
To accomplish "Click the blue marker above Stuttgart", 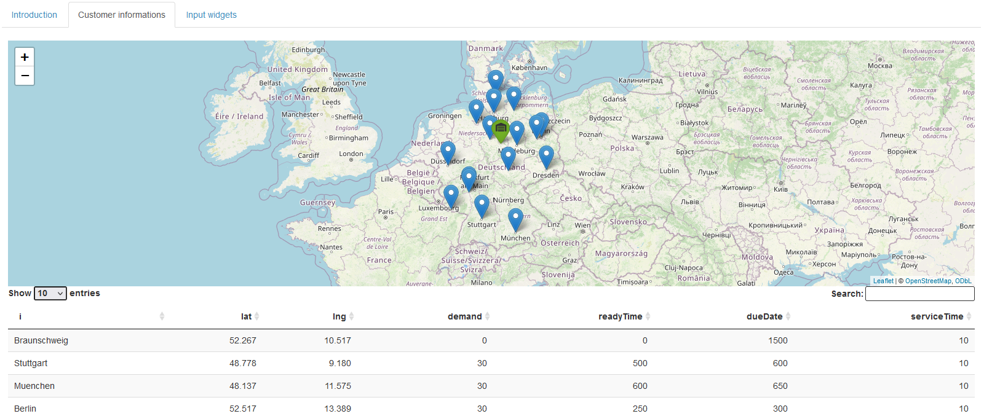I will [x=482, y=205].
